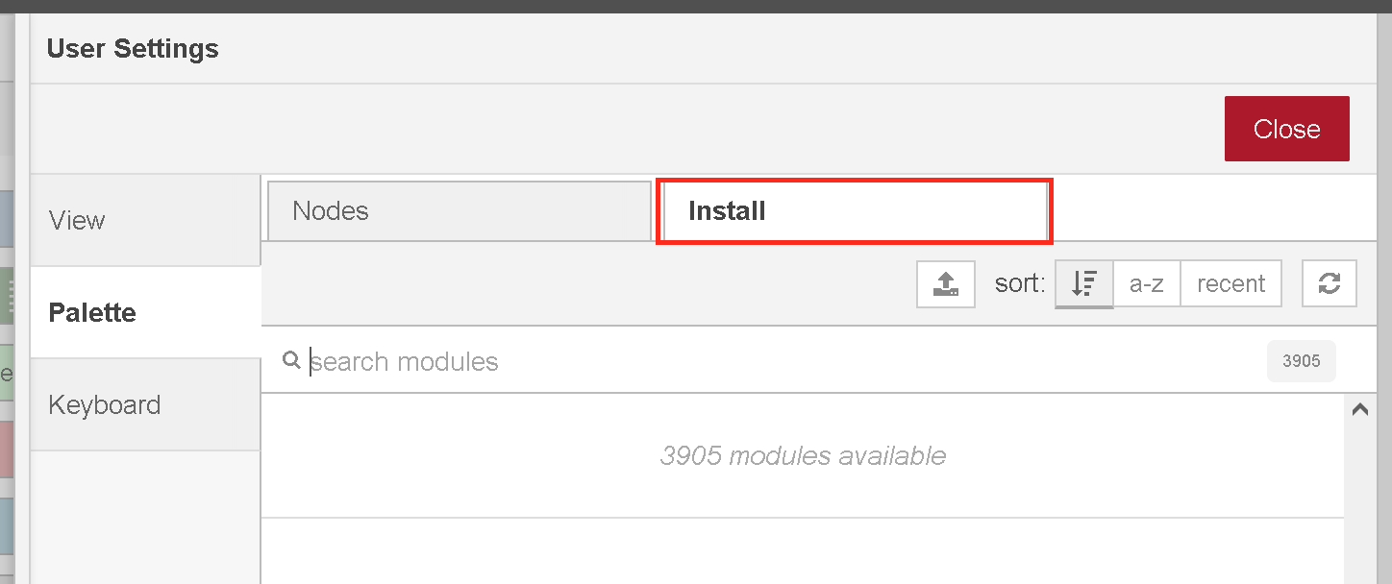Open the Palette settings section

point(145,312)
